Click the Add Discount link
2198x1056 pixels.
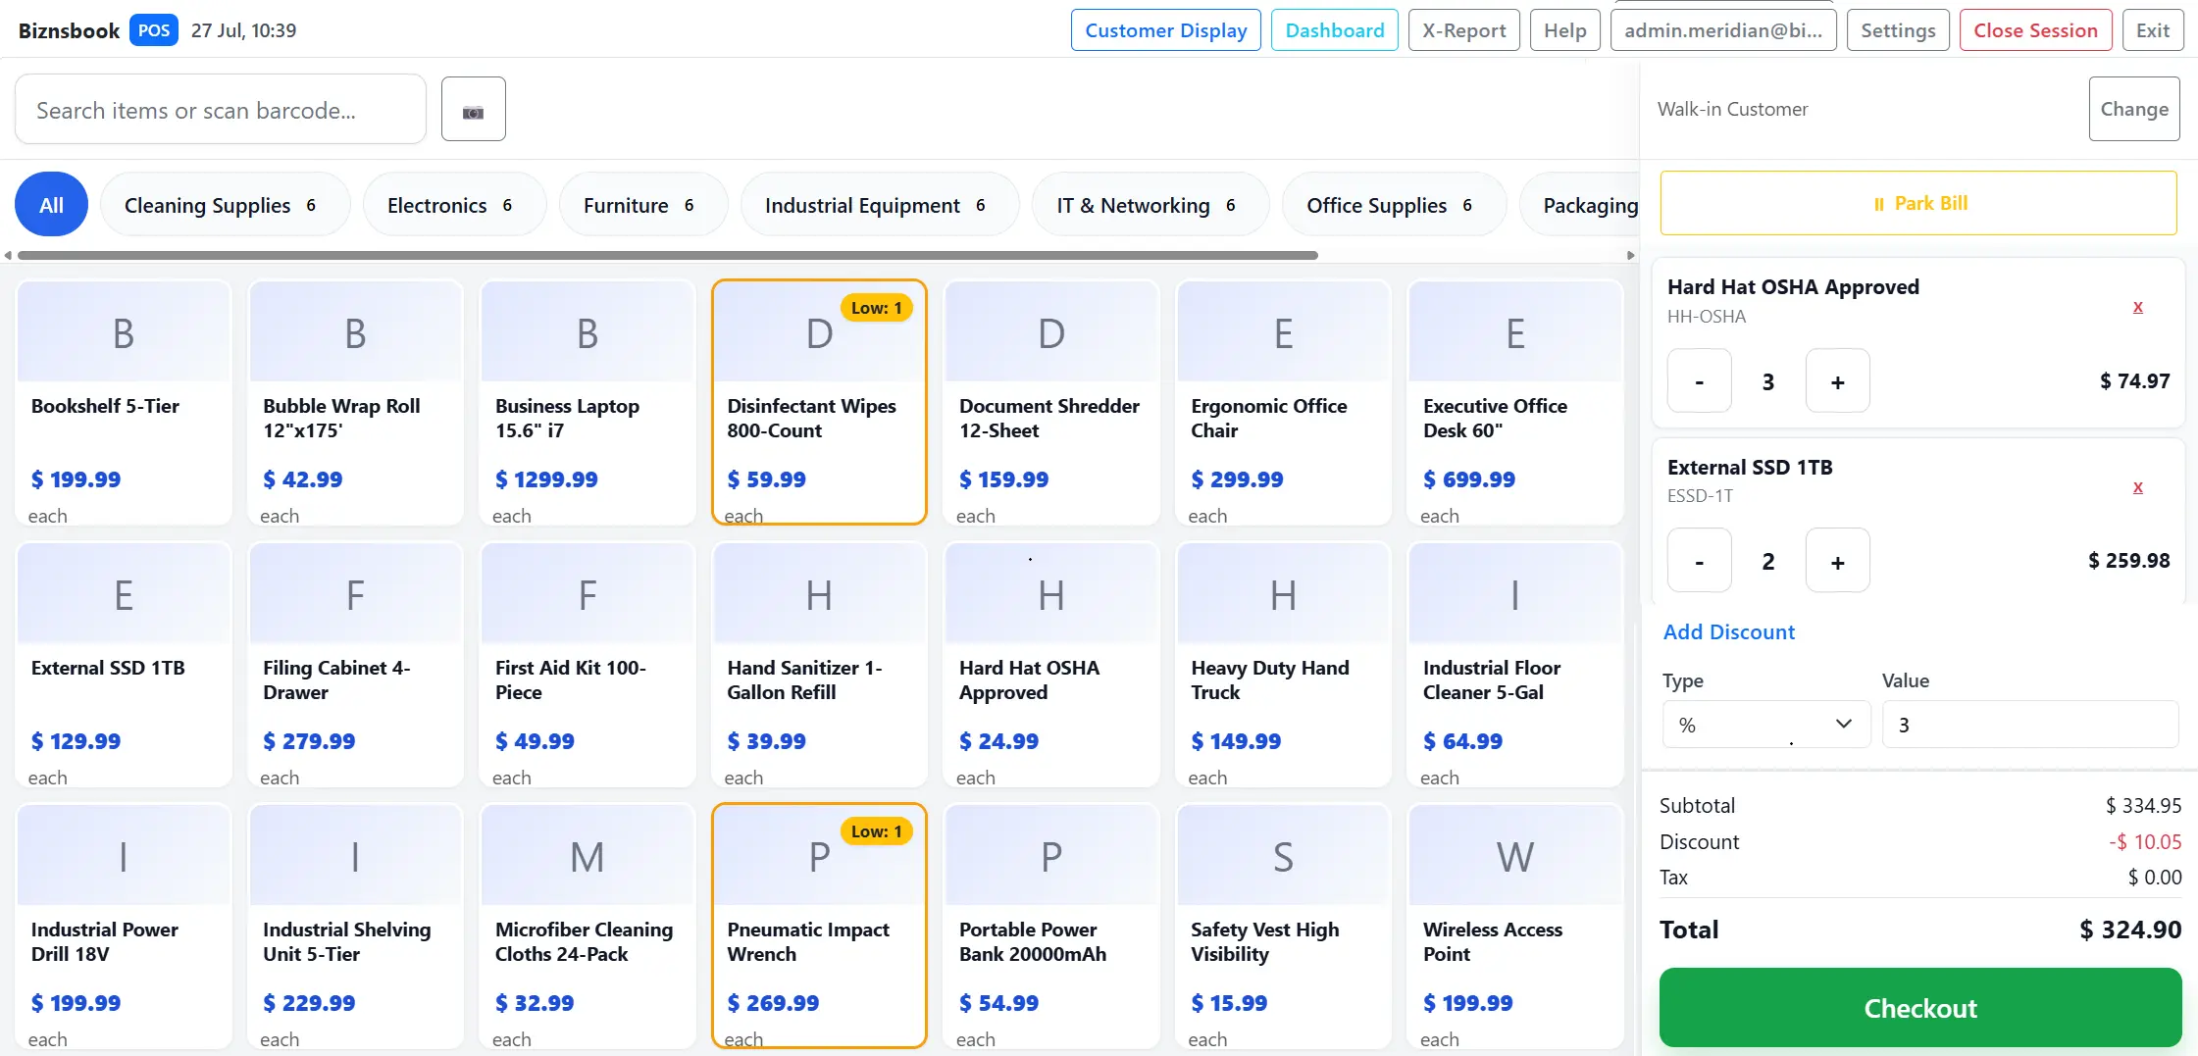[1728, 632]
